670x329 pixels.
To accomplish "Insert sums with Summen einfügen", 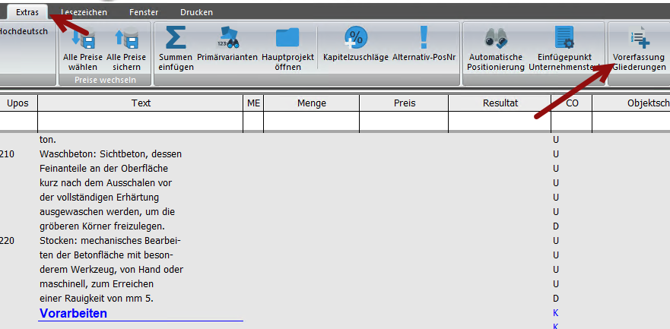I will [176, 48].
